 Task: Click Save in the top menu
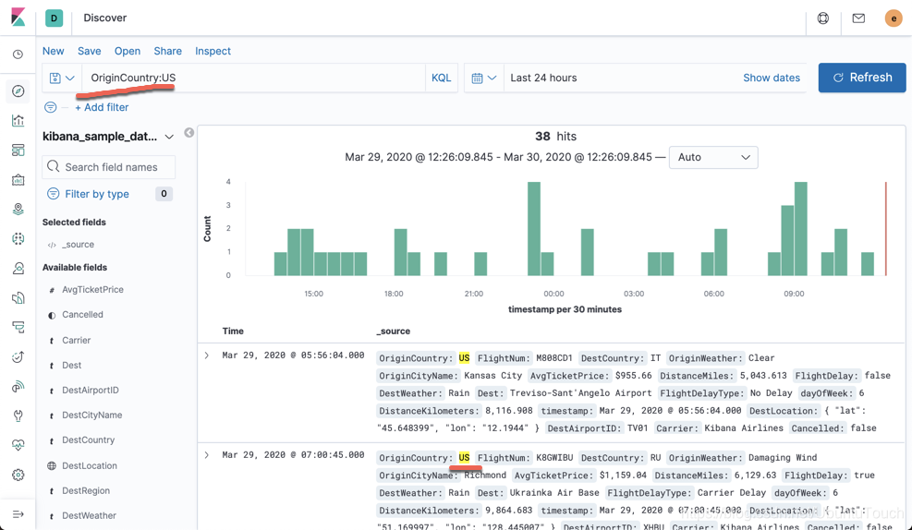(89, 51)
